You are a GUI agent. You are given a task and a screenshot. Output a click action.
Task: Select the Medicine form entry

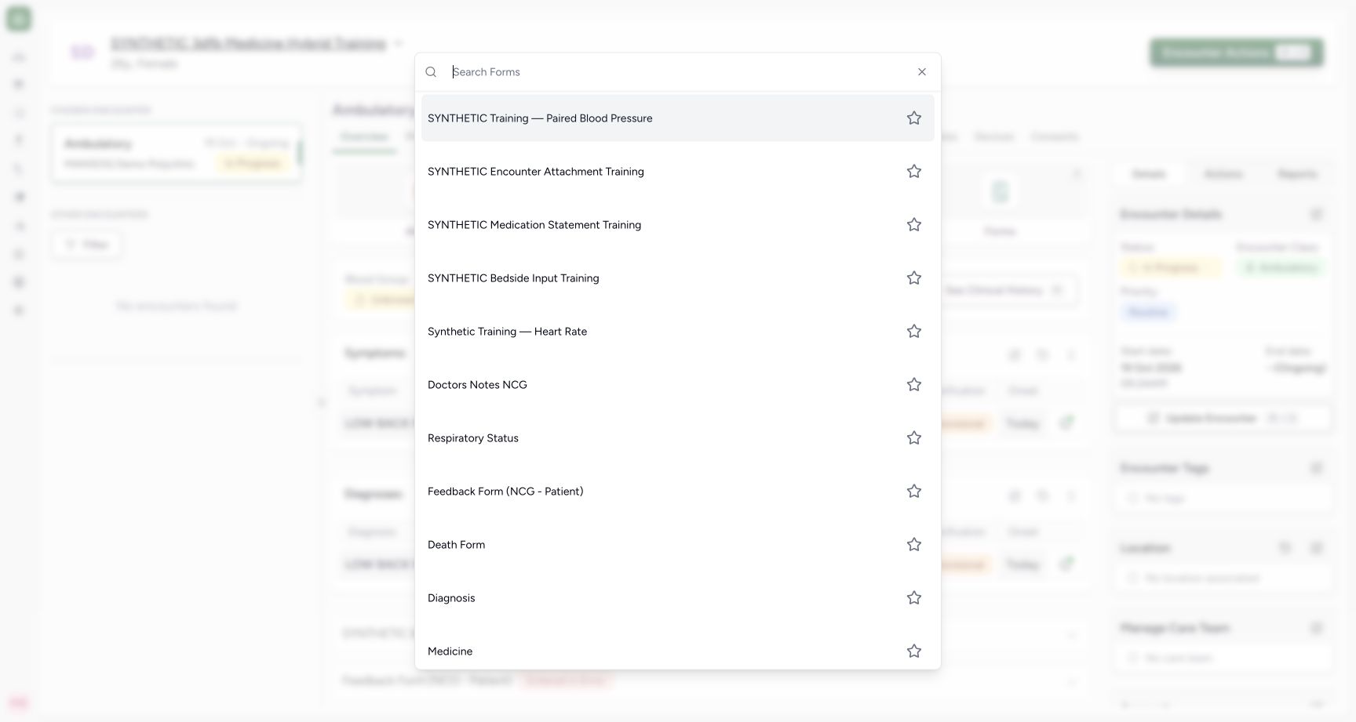pyautogui.click(x=678, y=650)
